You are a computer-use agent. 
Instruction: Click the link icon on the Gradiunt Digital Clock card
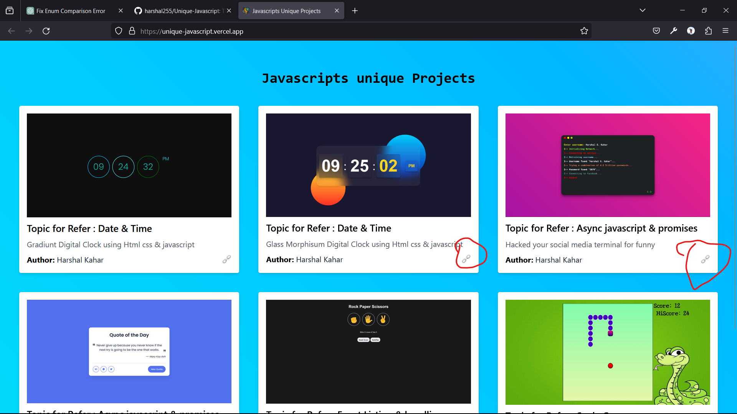(x=226, y=259)
